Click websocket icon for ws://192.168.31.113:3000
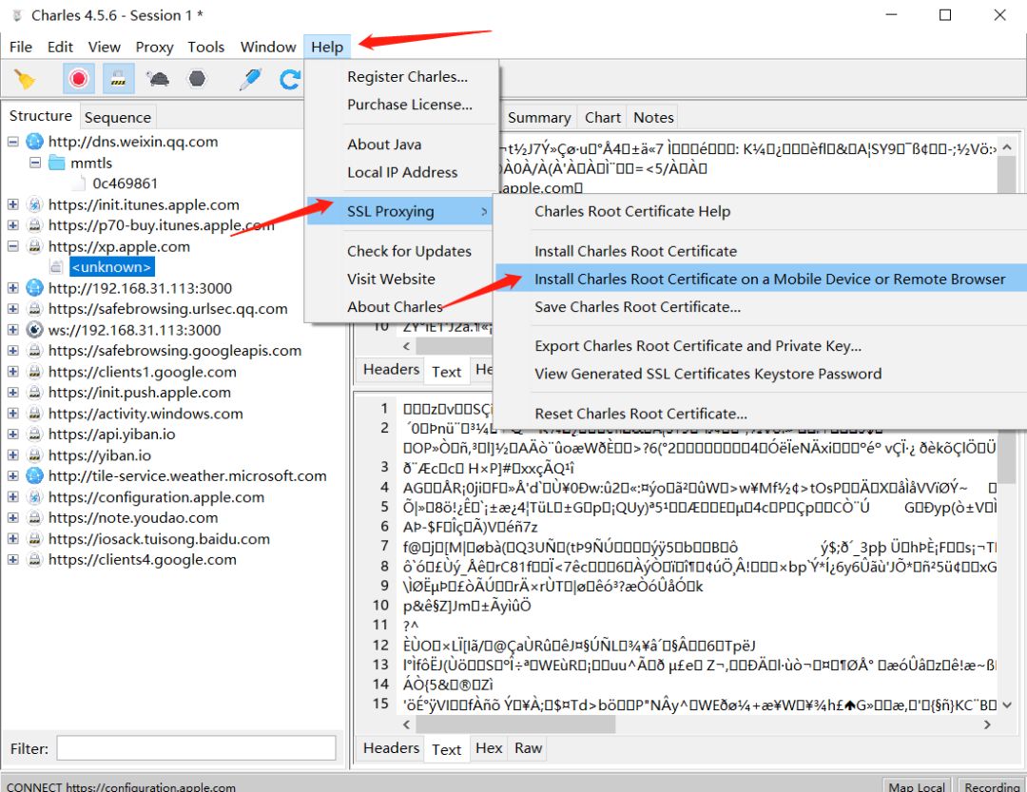Image resolution: width=1027 pixels, height=792 pixels. (x=35, y=330)
